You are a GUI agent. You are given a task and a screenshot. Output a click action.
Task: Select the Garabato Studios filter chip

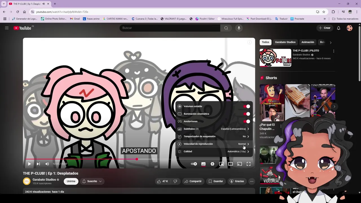(285, 42)
